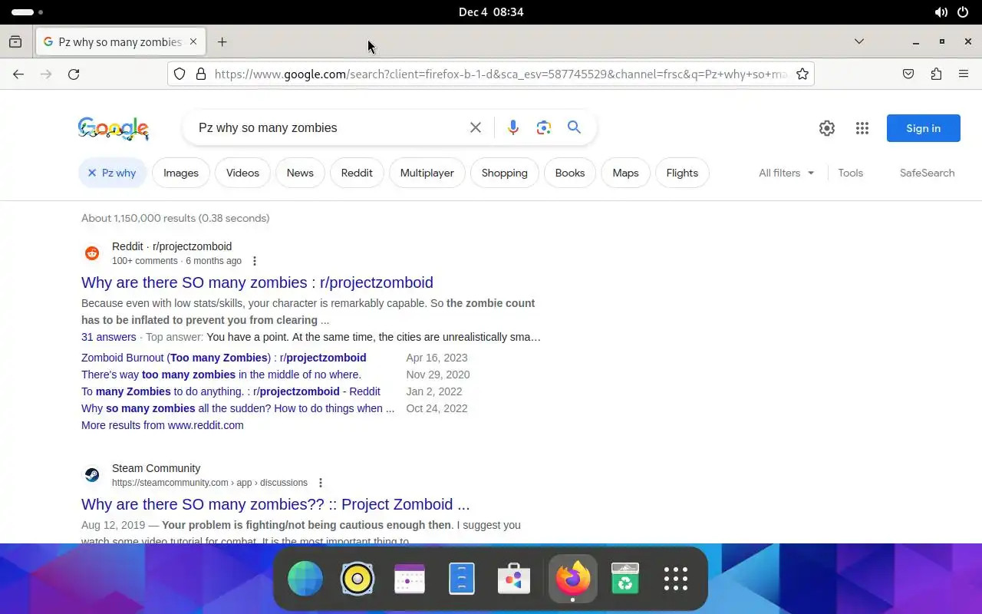The image size is (982, 614).
Task: Click the Google doodle logo
Action: point(114,129)
